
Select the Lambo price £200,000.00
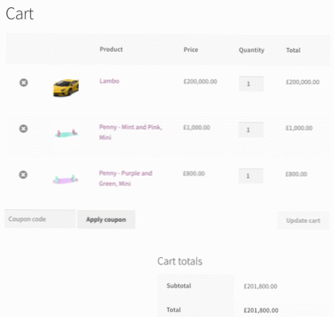200,81
